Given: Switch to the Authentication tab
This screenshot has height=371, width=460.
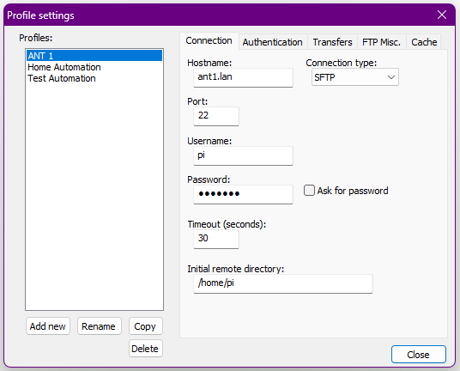Looking at the screenshot, I should tap(273, 42).
